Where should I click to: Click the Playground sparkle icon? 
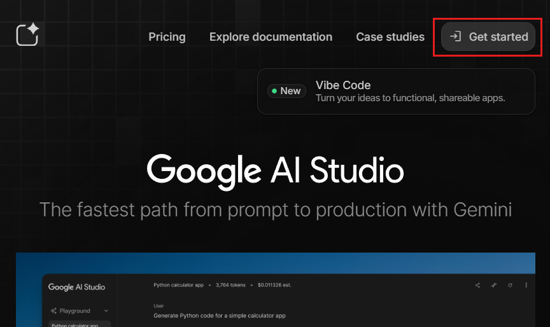point(53,311)
